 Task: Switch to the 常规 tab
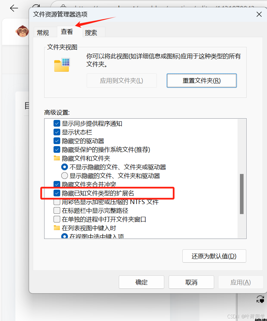(43, 33)
